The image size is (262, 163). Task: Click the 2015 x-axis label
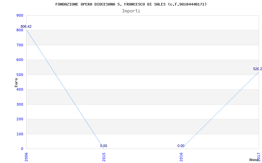(x=104, y=157)
